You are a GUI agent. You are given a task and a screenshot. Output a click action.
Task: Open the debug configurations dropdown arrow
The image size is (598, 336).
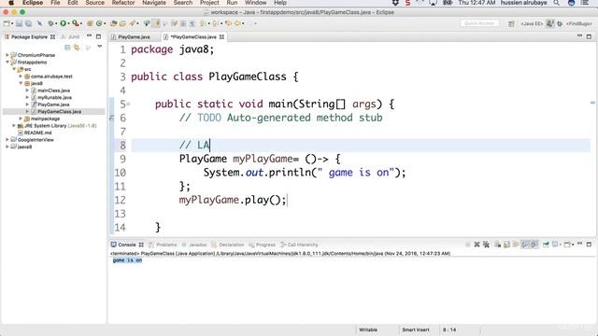[56, 23]
